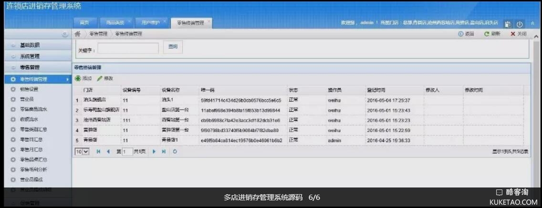Click the 操作员 column header
This screenshot has height=208, width=542.
[x=345, y=90]
